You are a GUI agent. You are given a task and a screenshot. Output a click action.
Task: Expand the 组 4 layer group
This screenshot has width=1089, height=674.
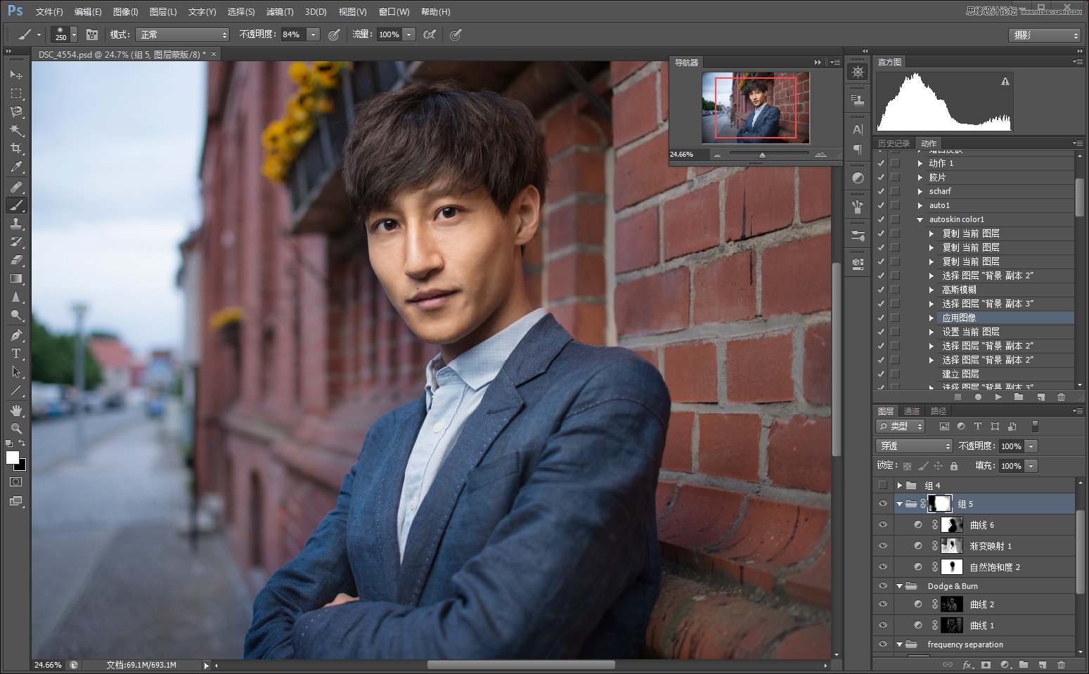901,485
